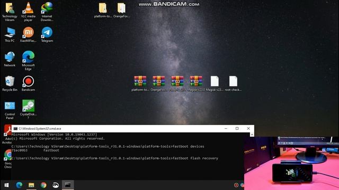
Task: Click the 'fastboot devices' command text
Action: coord(189,147)
